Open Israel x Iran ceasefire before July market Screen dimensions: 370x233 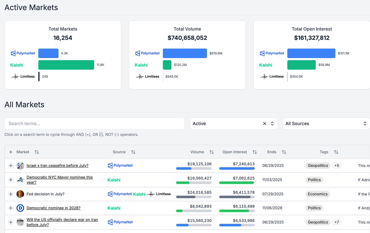click(57, 166)
